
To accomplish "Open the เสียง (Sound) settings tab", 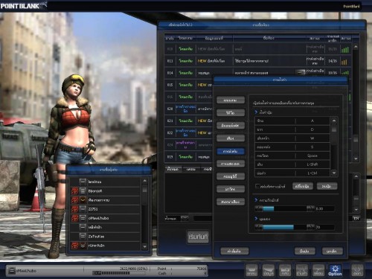I will 231,138.
